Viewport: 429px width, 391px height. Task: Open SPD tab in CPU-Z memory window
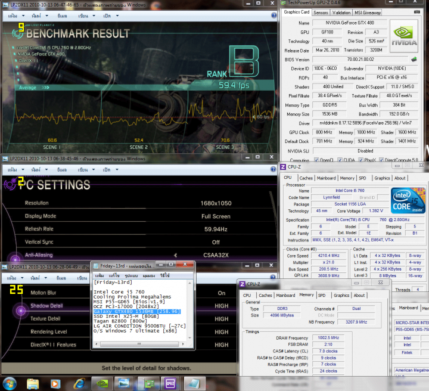click(322, 295)
